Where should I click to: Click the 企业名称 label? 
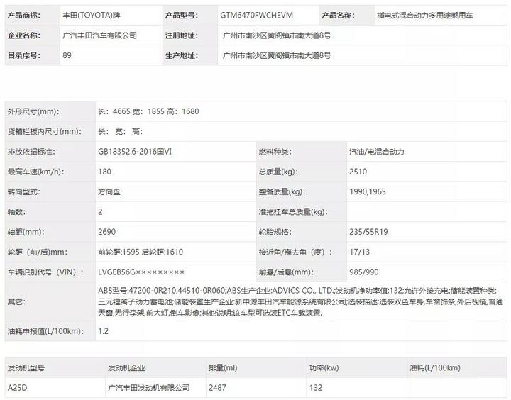coord(24,35)
